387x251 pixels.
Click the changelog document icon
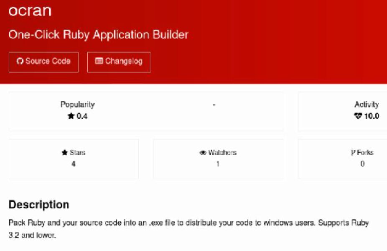click(99, 61)
